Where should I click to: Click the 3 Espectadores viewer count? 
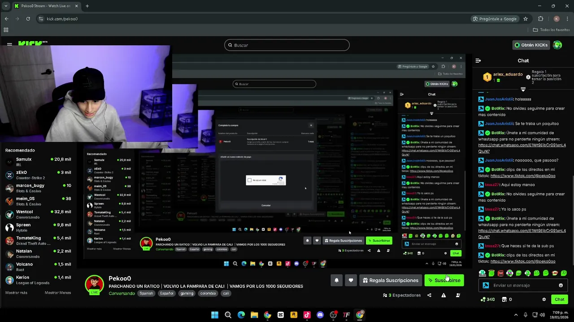click(402, 295)
